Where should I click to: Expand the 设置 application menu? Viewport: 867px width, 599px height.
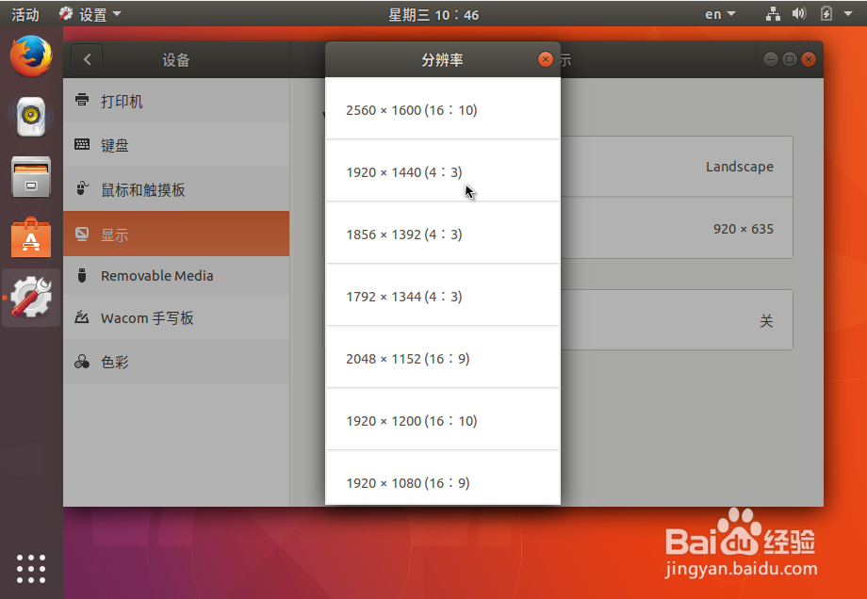90,13
